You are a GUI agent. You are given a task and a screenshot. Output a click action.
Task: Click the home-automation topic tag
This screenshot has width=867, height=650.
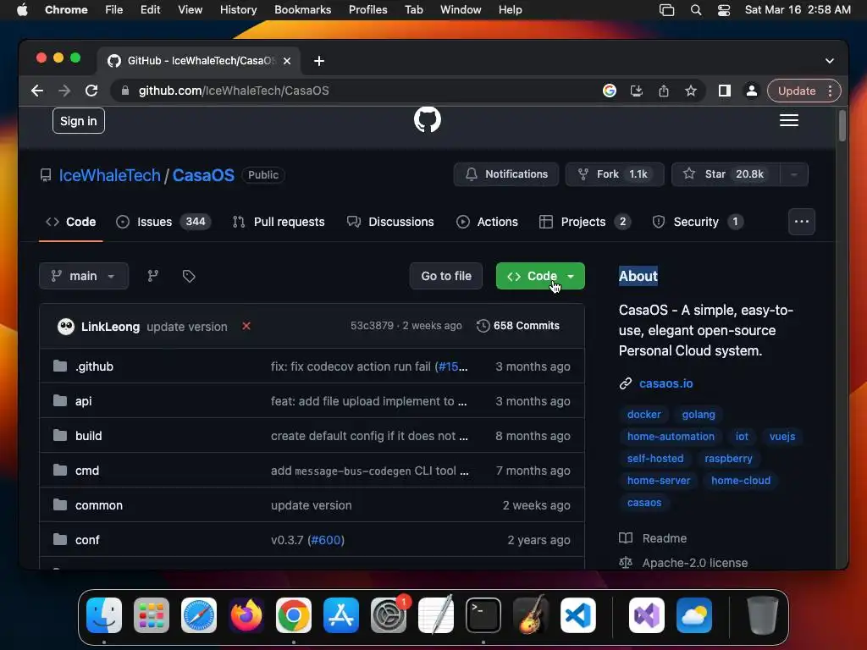point(671,437)
